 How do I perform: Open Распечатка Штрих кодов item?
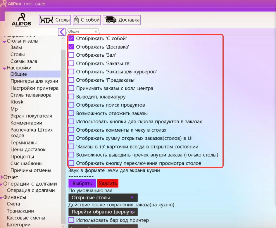pyautogui.click(x=32, y=132)
